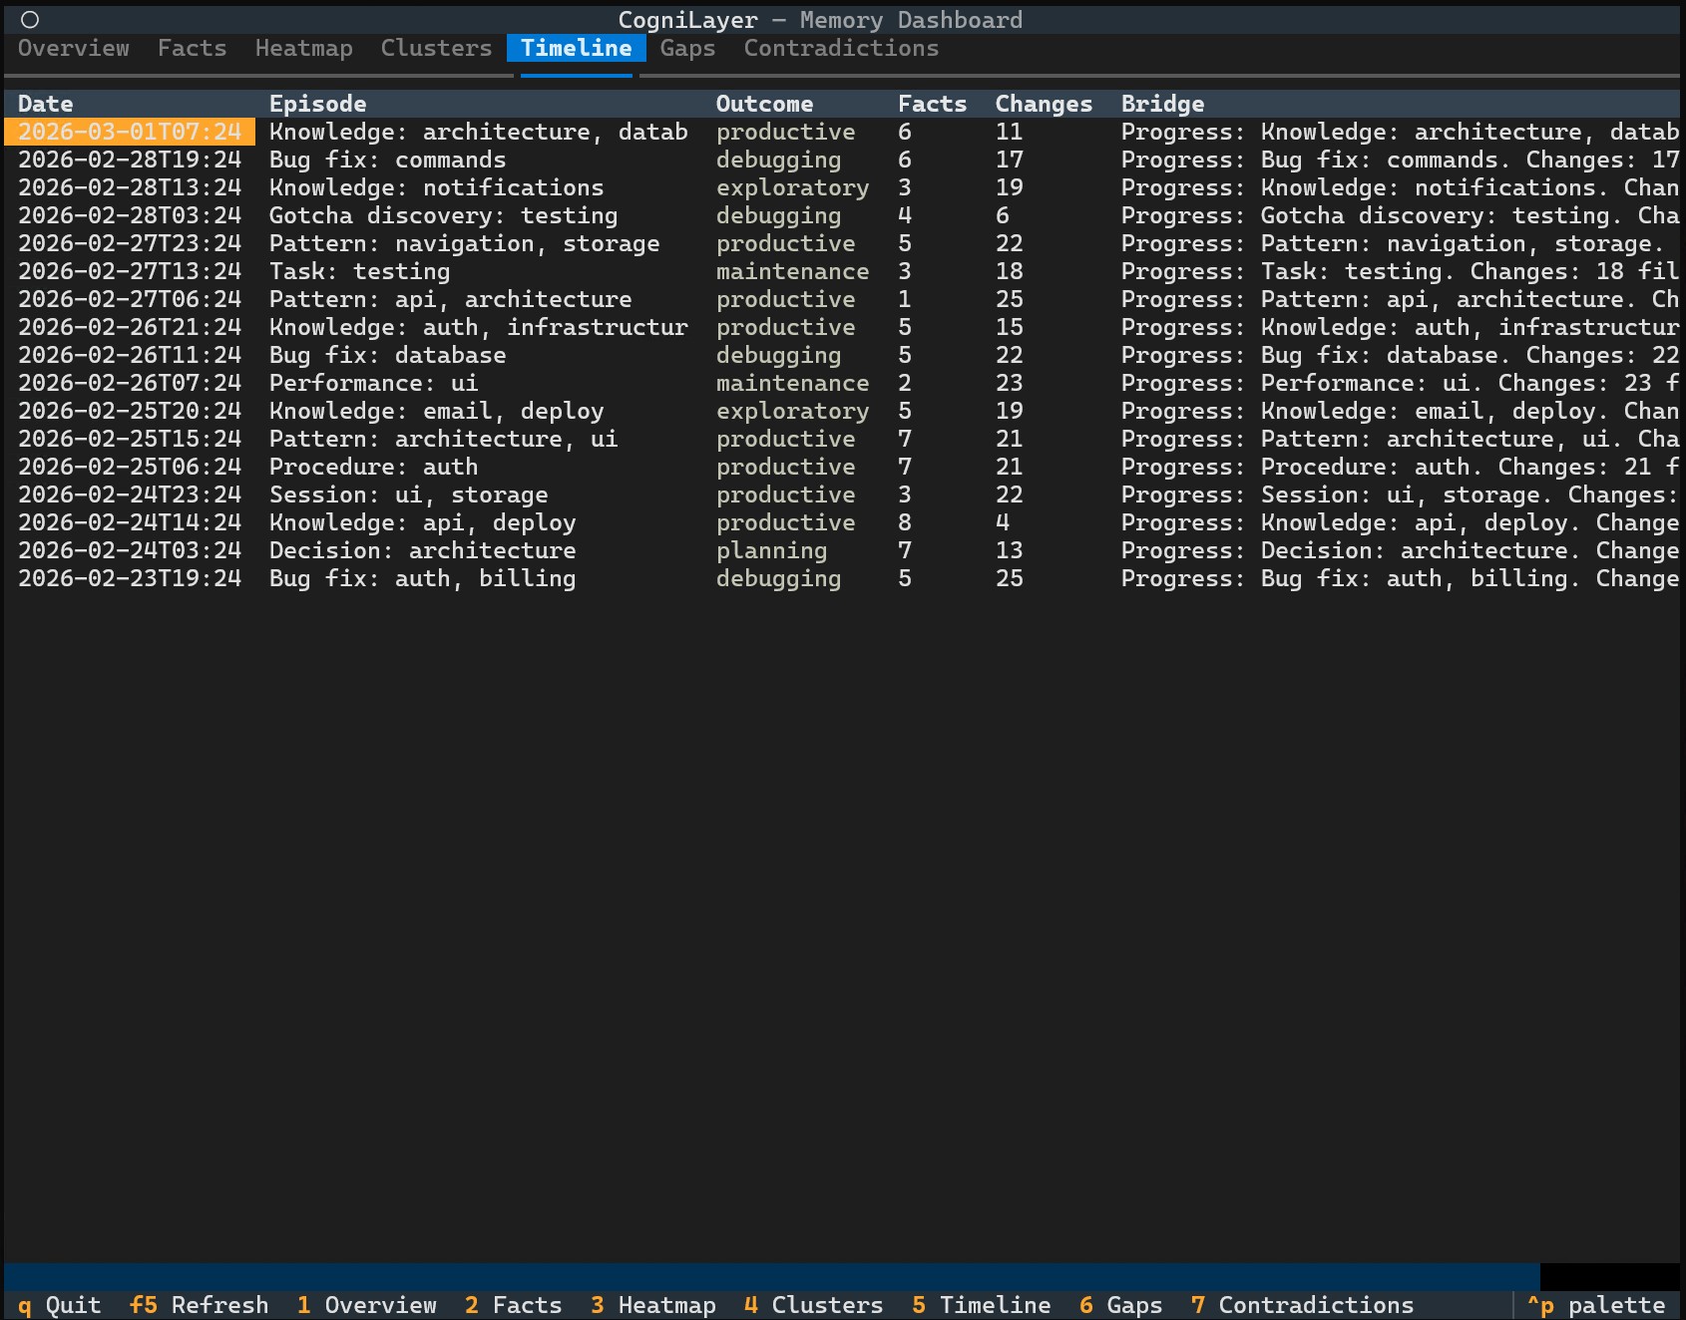The width and height of the screenshot is (1686, 1320).
Task: Click episode 'Knowledge: auth, infrastructur'
Action: (478, 327)
